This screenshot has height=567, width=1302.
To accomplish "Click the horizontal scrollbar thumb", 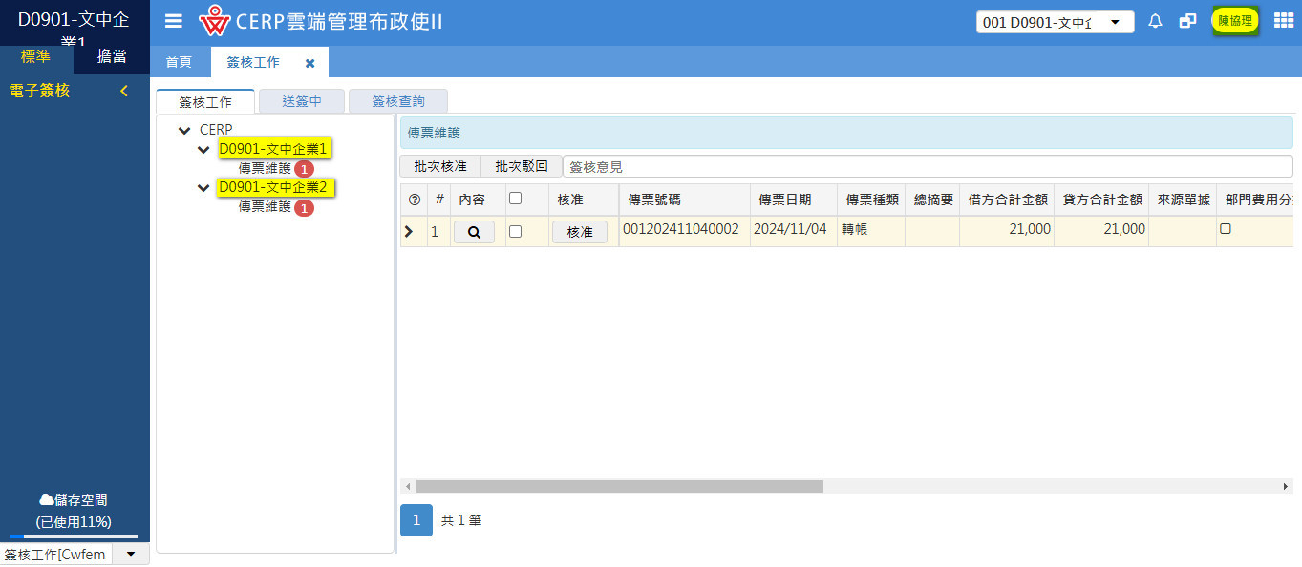I will (x=620, y=487).
